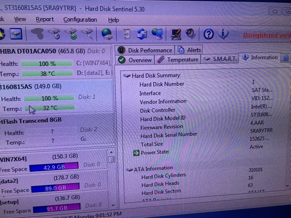Screen dimensions: 291x218
Task: Click the network computers toolbar icon
Action: tap(157, 34)
